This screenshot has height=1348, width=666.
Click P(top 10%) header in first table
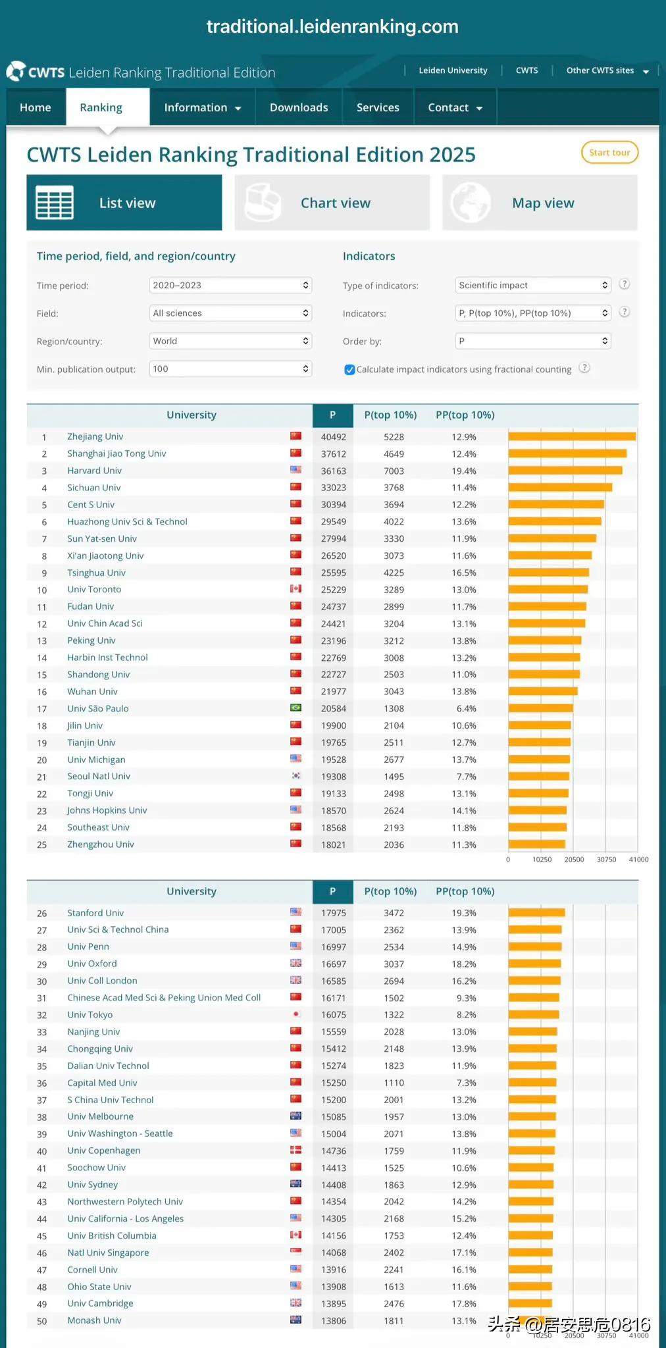(x=390, y=415)
